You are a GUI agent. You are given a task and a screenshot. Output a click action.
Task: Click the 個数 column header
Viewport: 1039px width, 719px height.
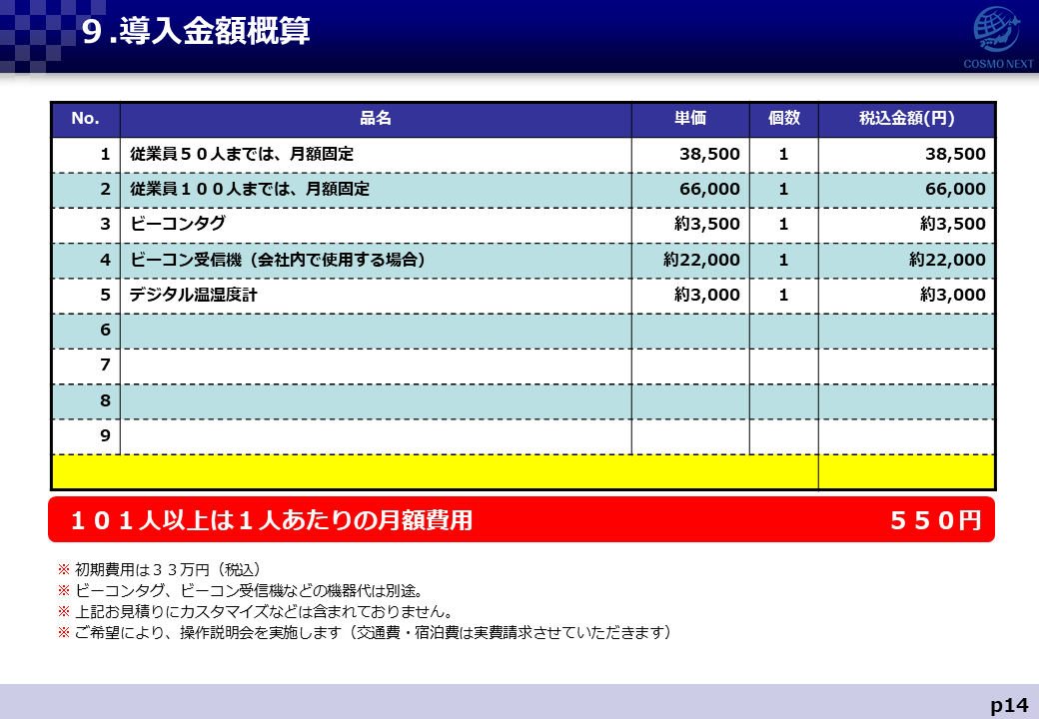tap(784, 119)
